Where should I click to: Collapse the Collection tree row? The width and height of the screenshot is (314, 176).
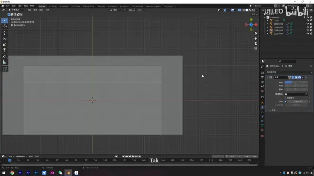tap(265, 18)
